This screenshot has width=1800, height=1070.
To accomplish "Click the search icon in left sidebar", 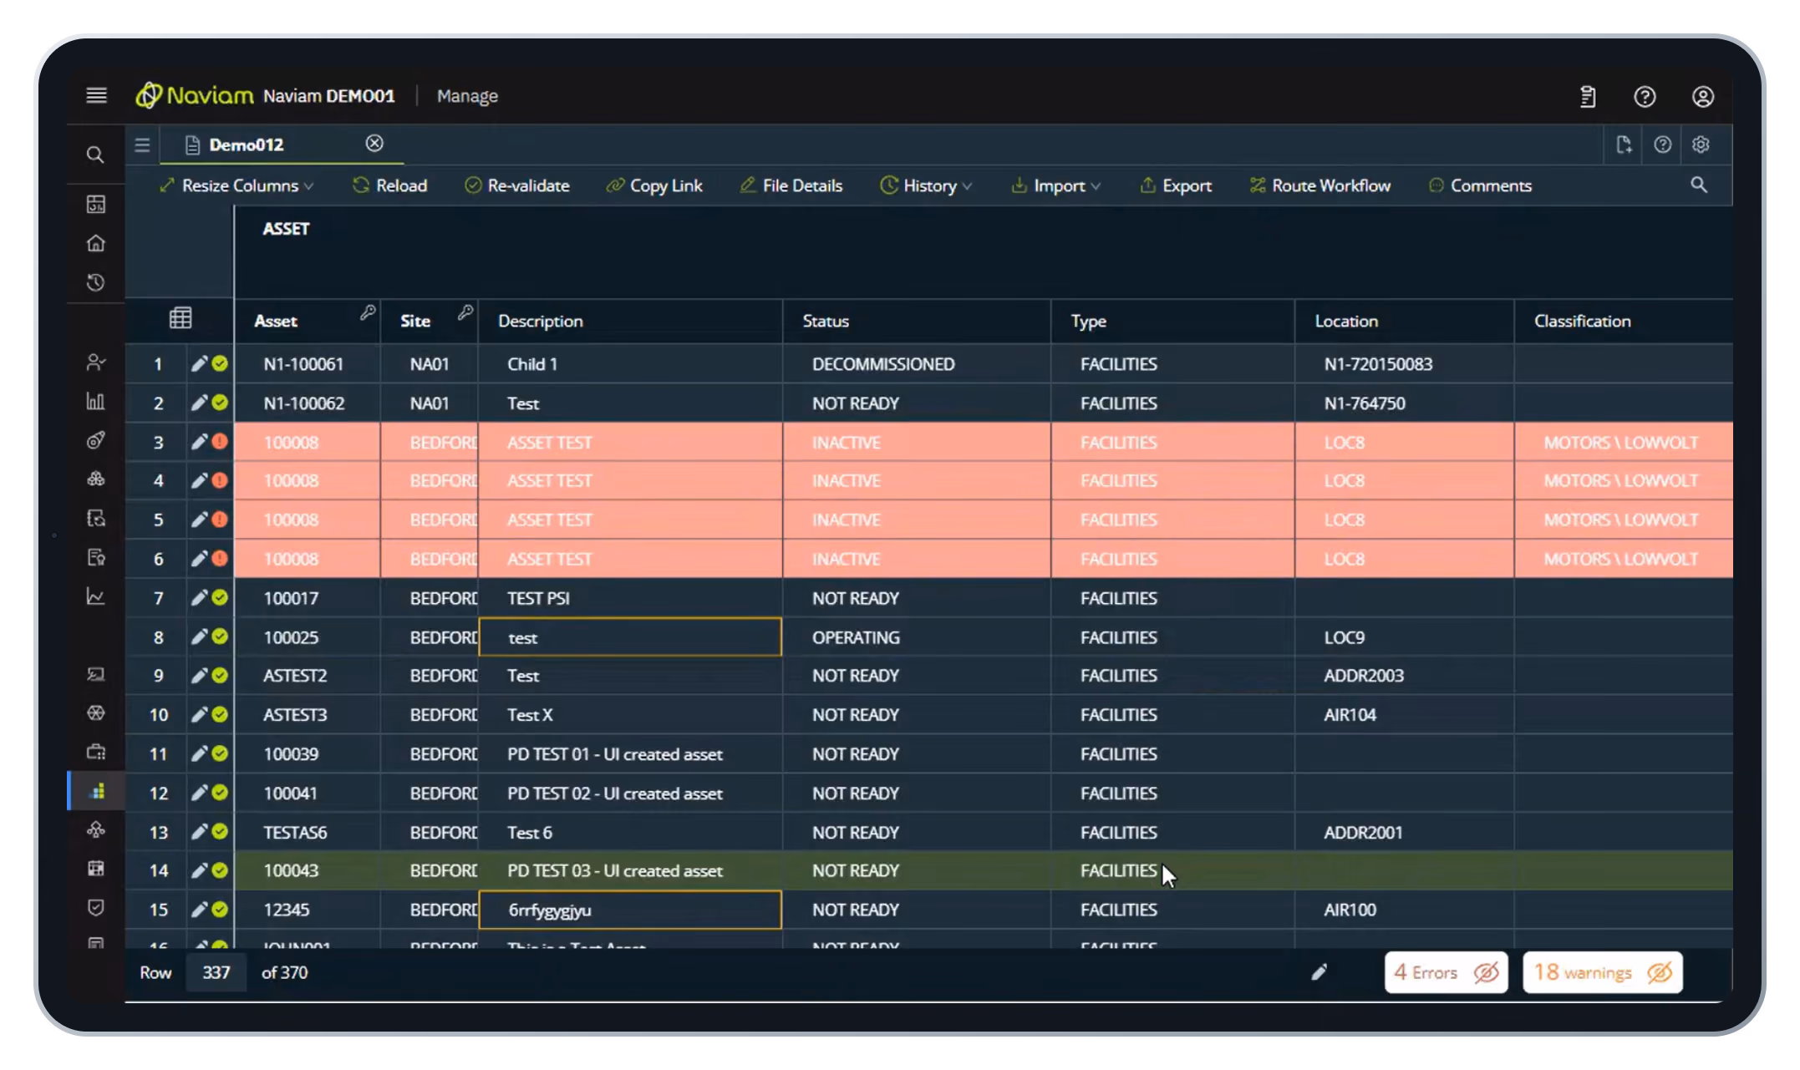I will pos(95,155).
